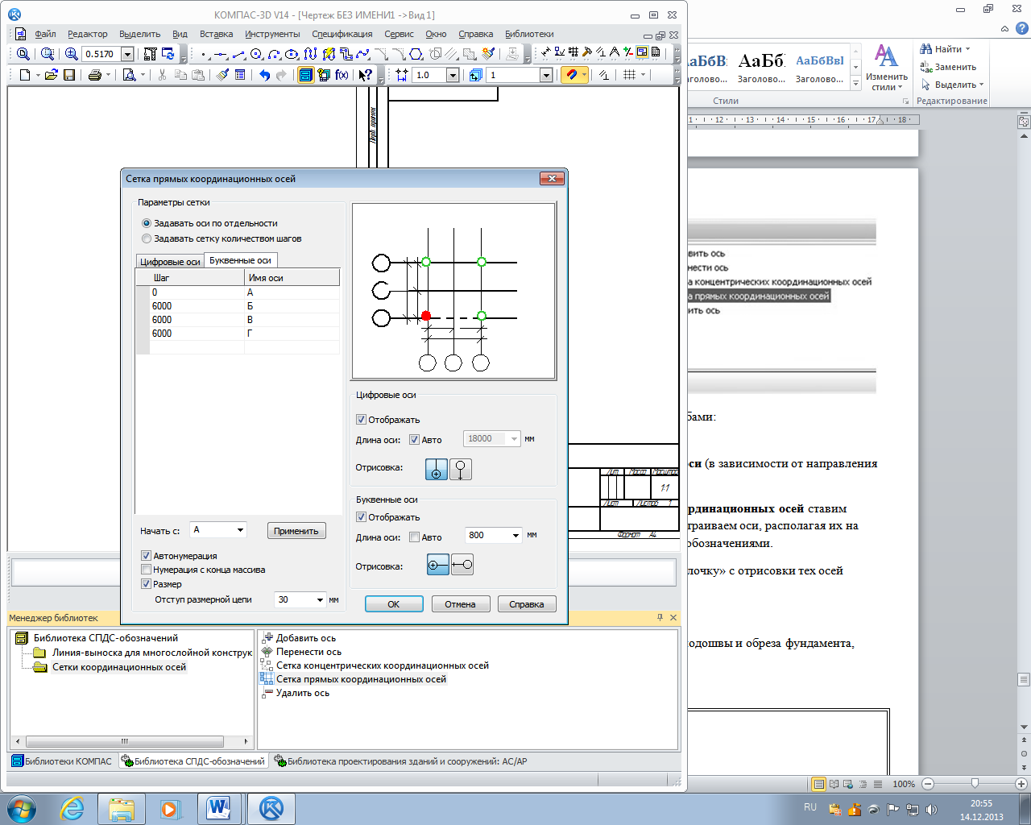The width and height of the screenshot is (1031, 825).
Task: Switch to 'Библиотеки КОМПАС' bottom tab
Action: click(x=62, y=761)
